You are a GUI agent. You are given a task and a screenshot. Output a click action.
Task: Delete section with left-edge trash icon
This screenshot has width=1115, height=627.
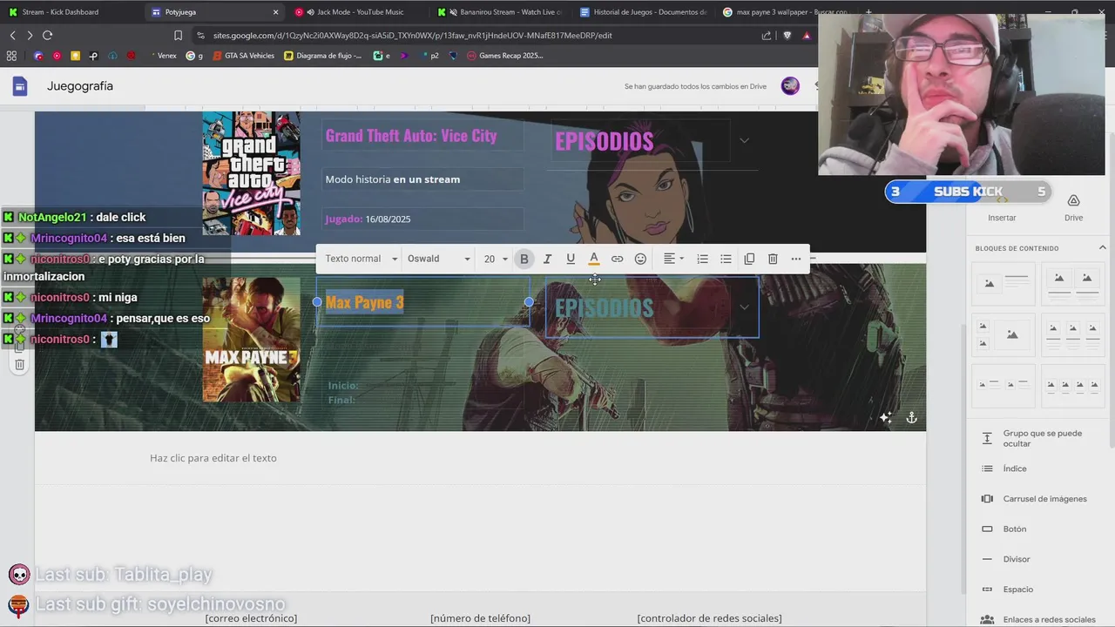[x=19, y=364]
